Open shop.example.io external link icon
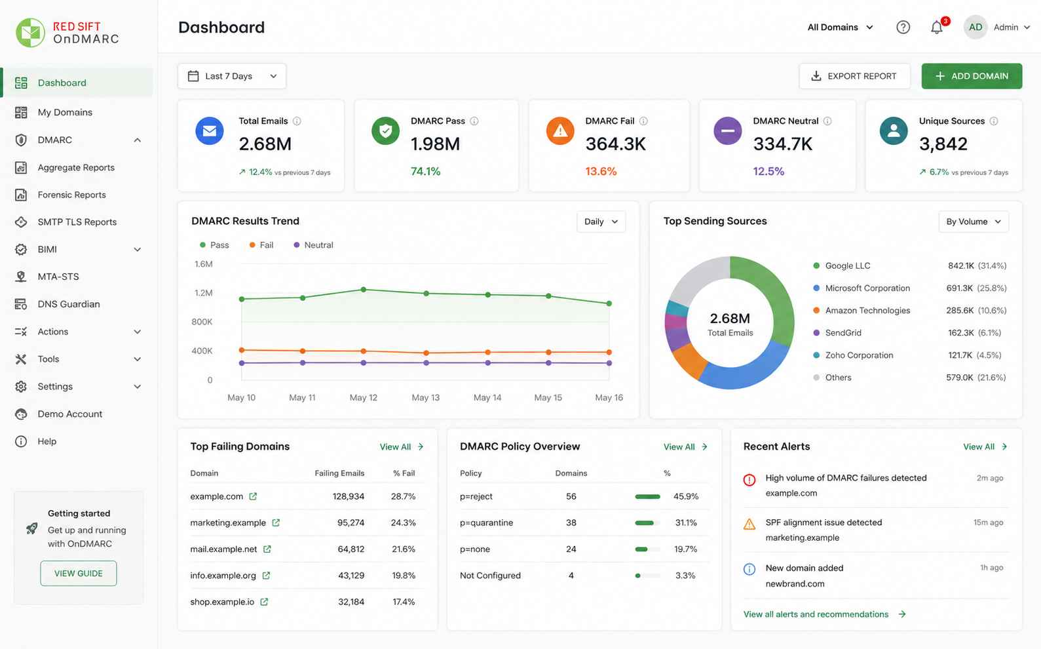Viewport: 1041px width, 649px height. pyautogui.click(x=264, y=601)
